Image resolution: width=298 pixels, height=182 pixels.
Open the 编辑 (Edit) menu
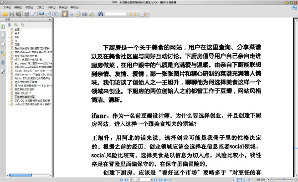(x=18, y=7)
